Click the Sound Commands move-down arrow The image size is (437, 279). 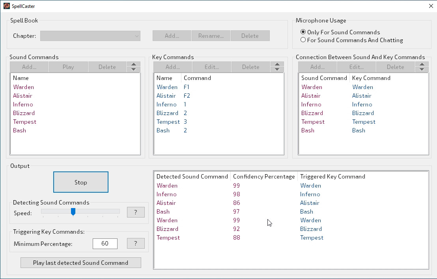click(133, 69)
